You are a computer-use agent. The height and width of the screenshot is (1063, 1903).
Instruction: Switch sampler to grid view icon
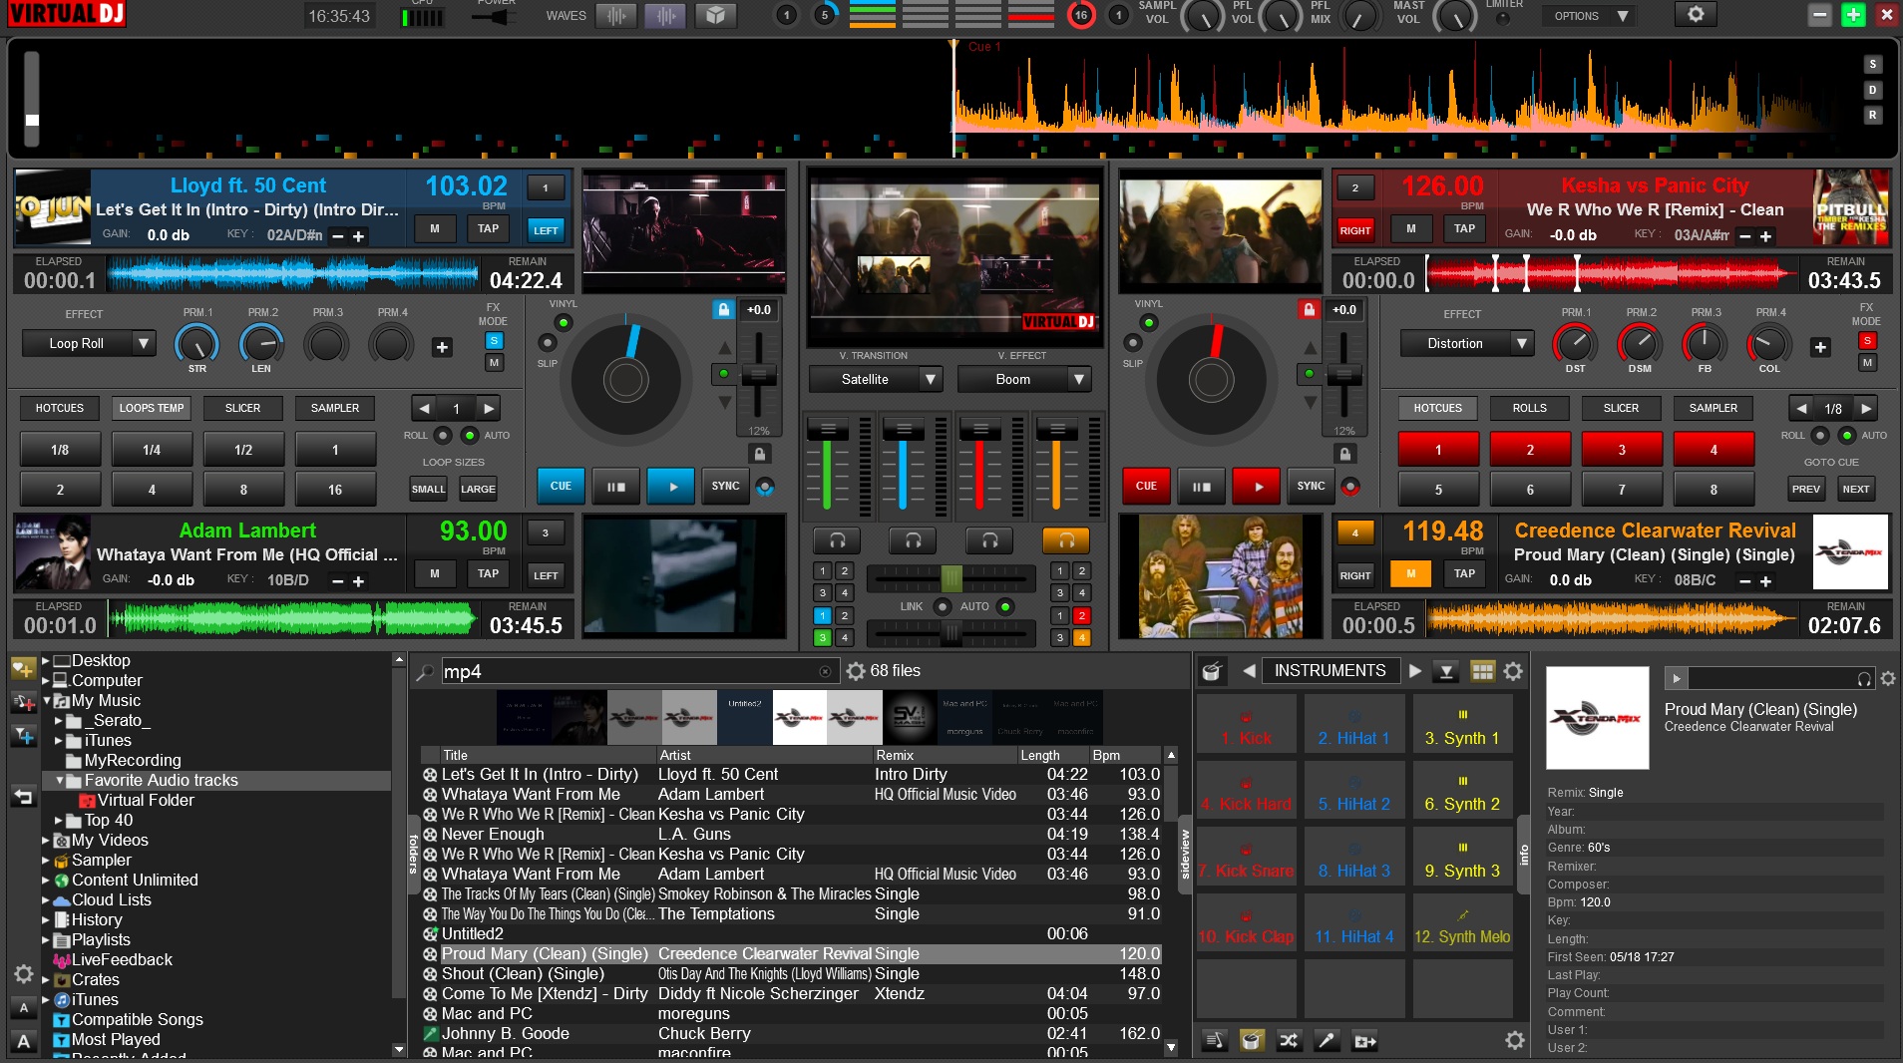[x=1483, y=671]
